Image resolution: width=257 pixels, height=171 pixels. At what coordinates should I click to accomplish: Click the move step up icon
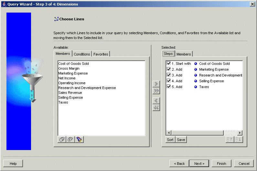[230, 140]
